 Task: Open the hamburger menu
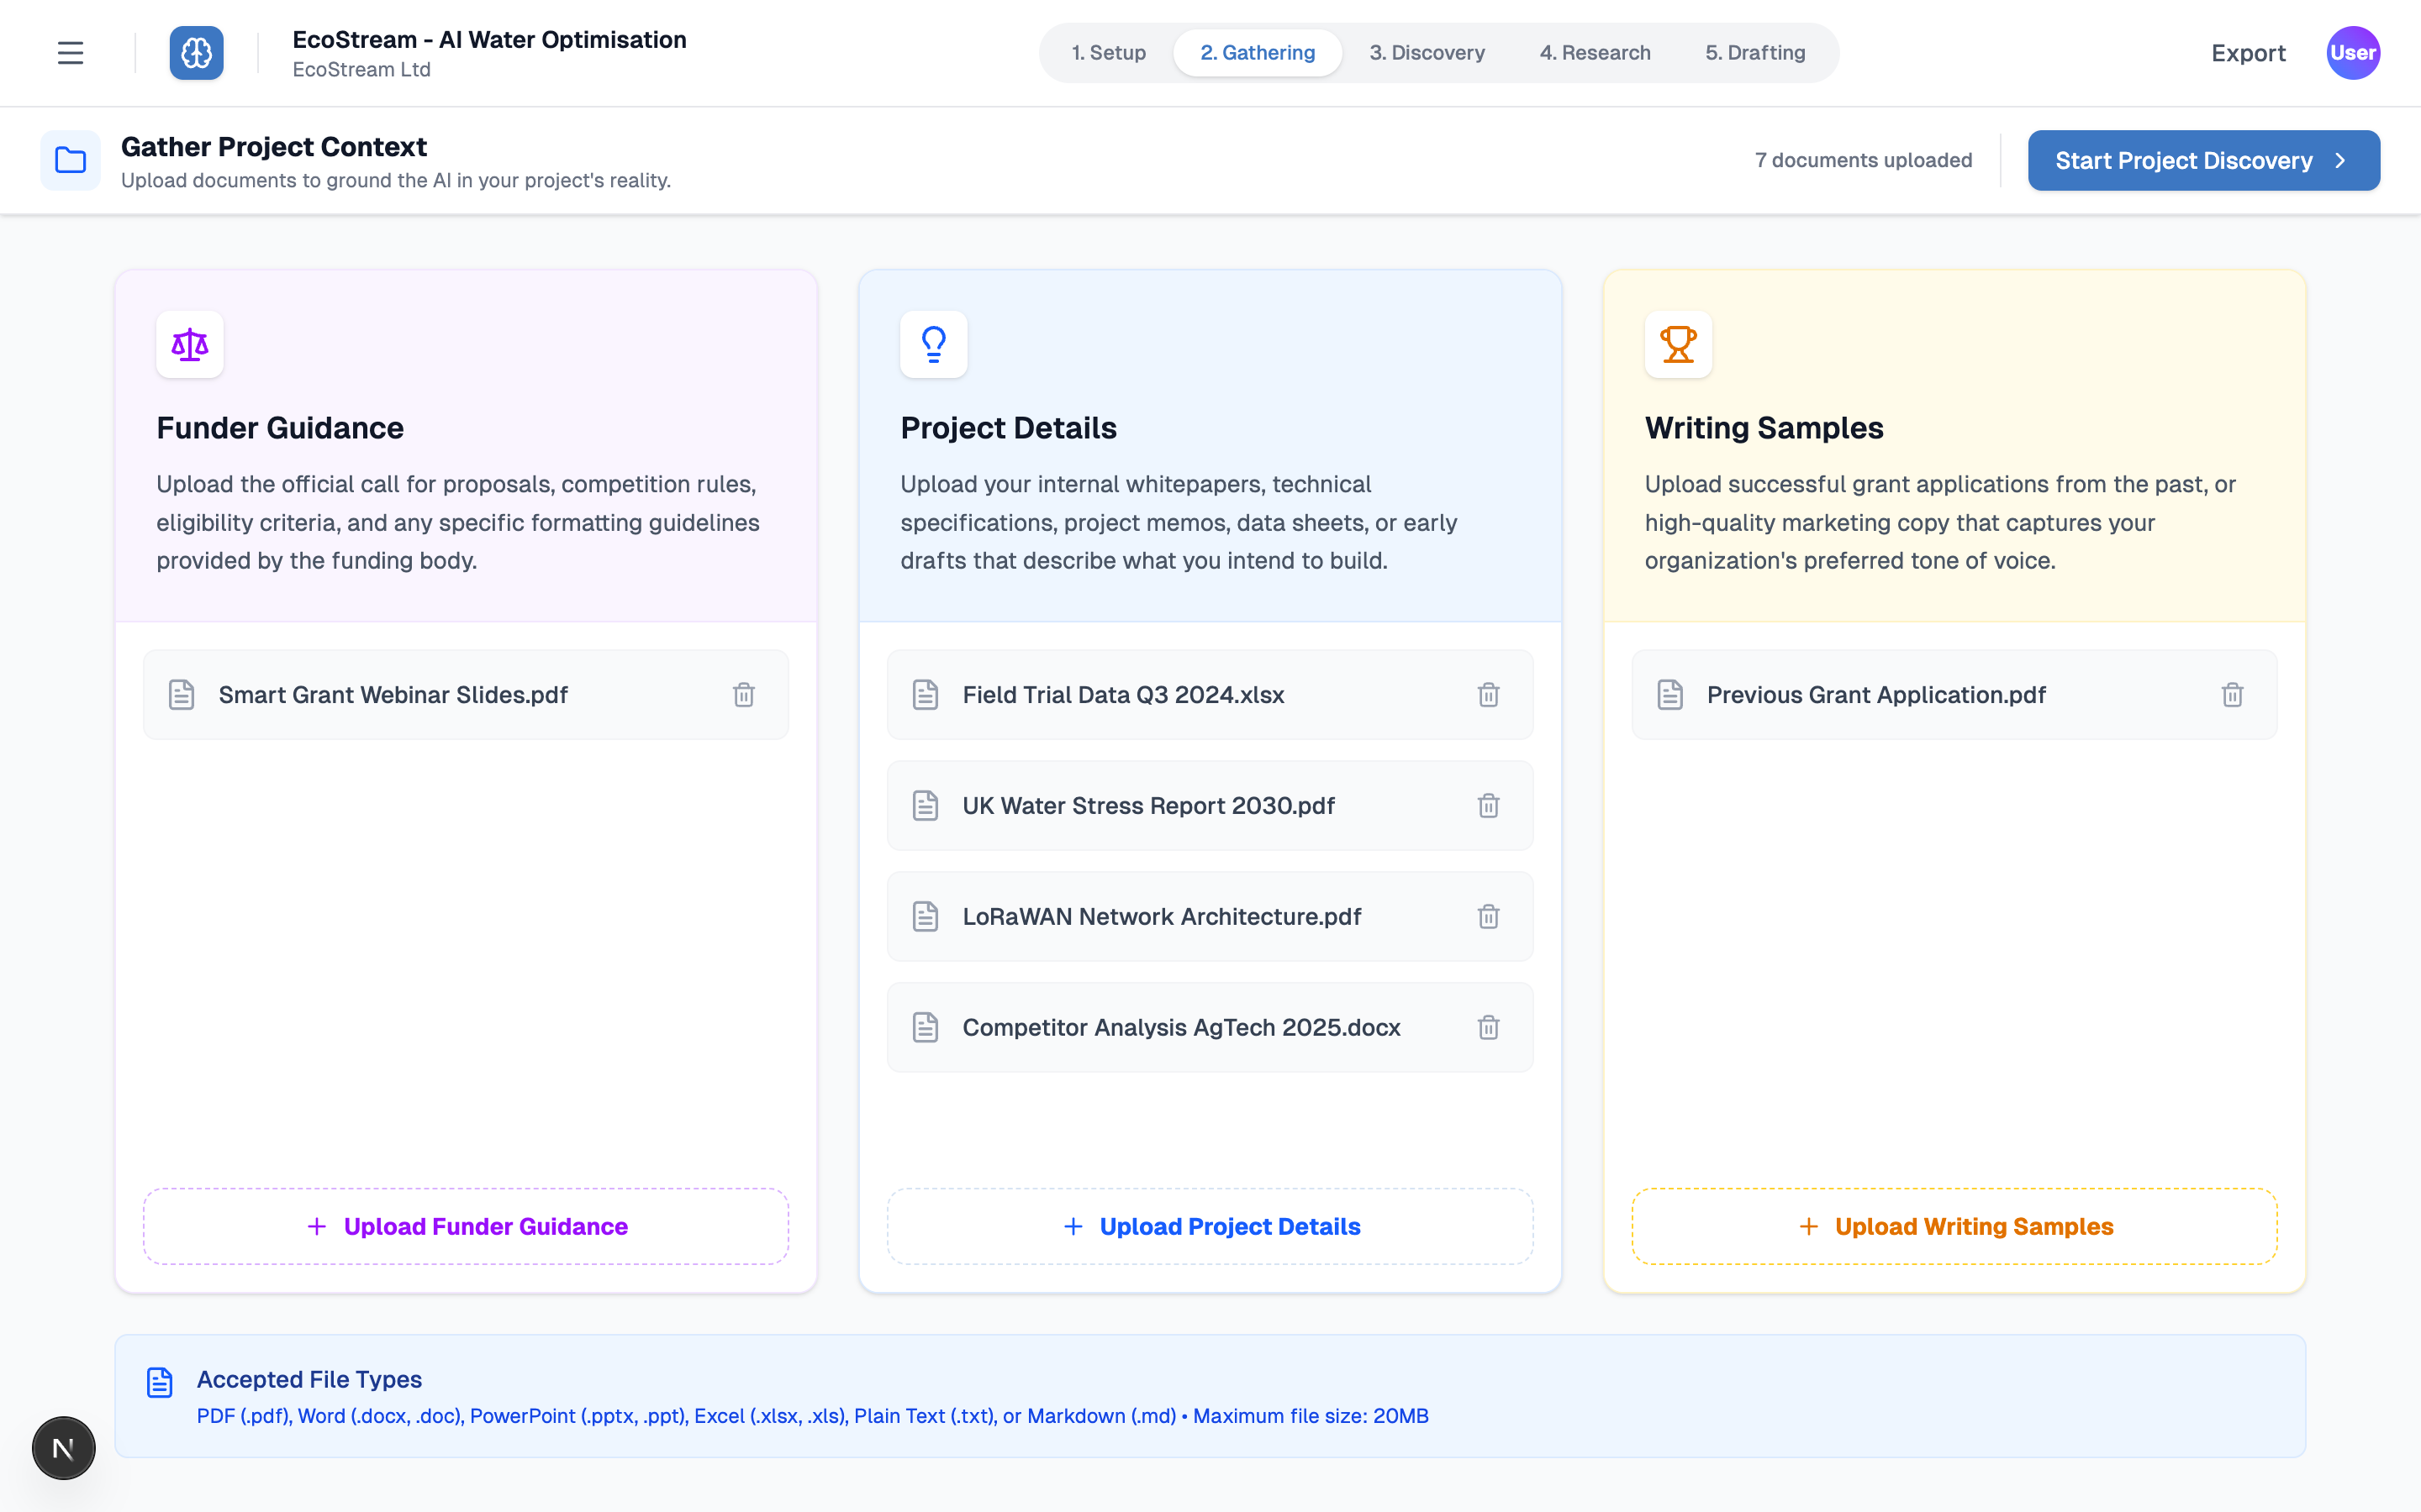point(70,53)
